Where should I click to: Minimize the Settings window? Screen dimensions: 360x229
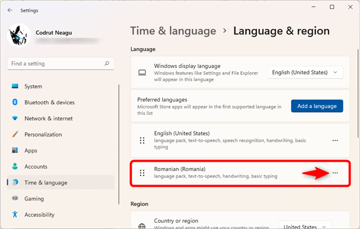314,7
